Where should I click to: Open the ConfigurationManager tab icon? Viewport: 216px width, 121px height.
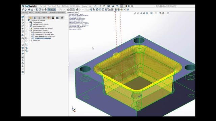(x=39, y=18)
